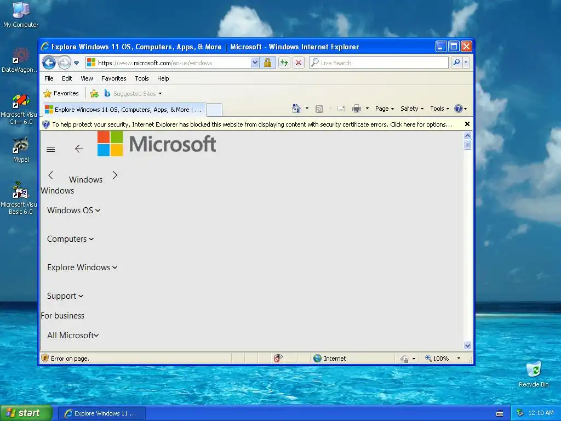
Task: Click Add to Favorites Bar icon
Action: tap(94, 94)
